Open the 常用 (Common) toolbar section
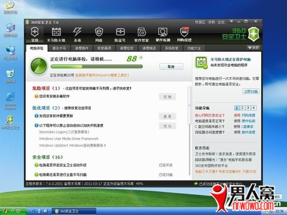The image size is (287, 215). coord(34,34)
